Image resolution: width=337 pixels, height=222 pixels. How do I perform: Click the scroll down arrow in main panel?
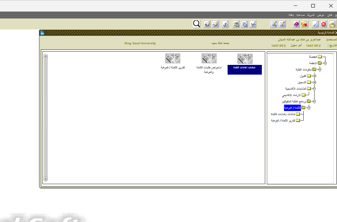pyautogui.click(x=45, y=179)
